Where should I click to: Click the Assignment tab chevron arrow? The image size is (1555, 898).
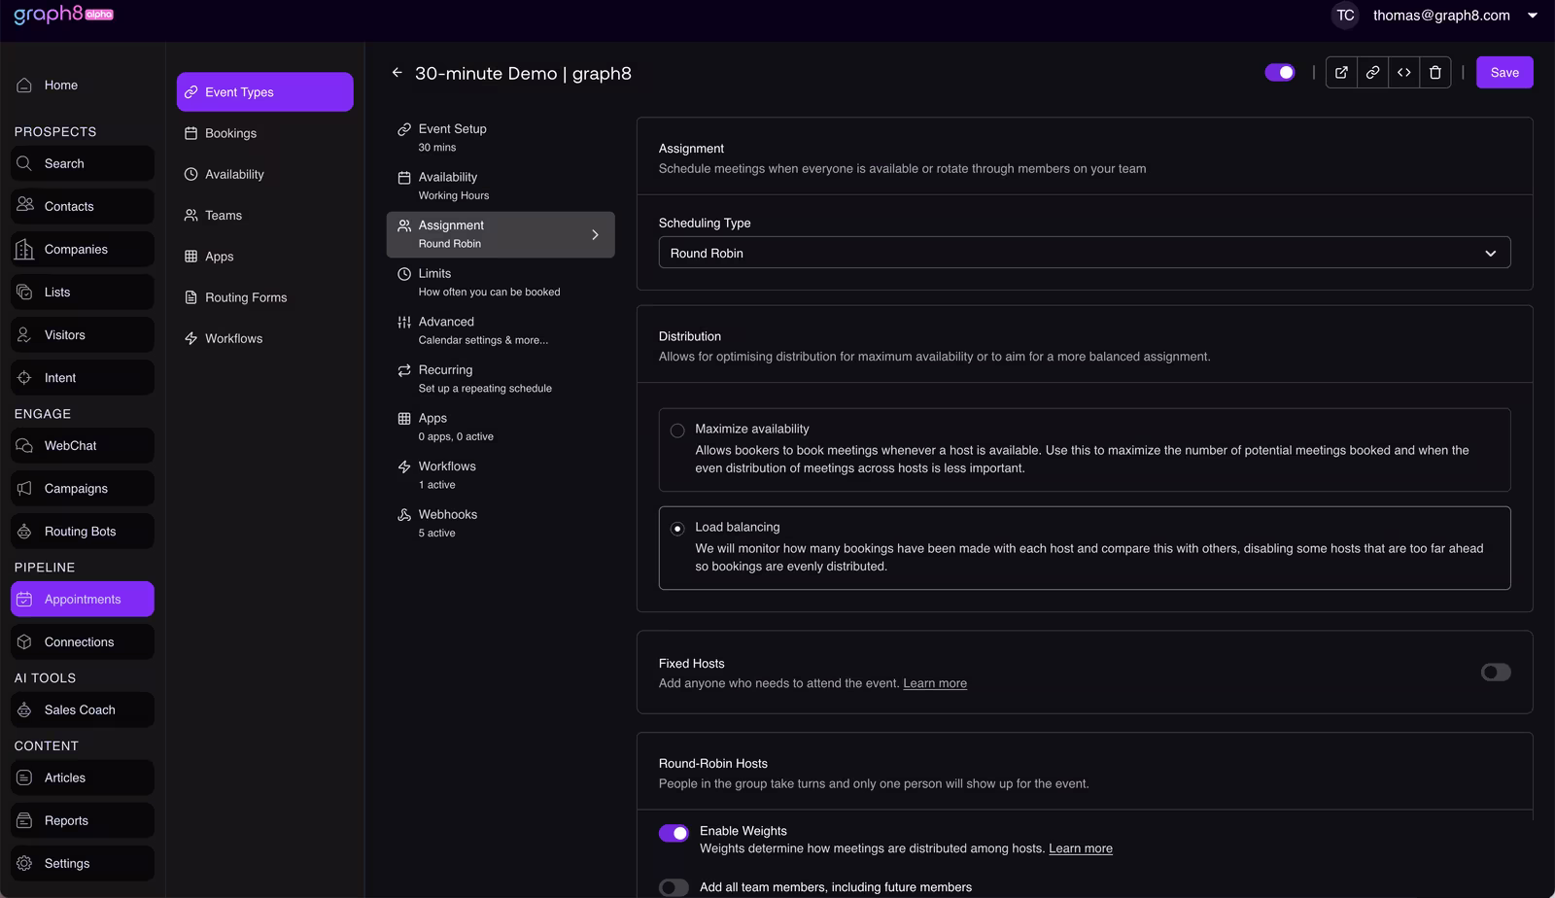596,235
